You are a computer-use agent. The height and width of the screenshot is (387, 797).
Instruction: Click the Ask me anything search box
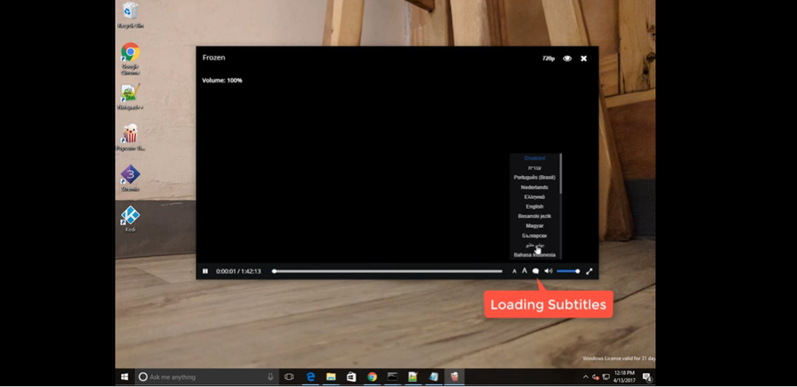click(x=206, y=377)
